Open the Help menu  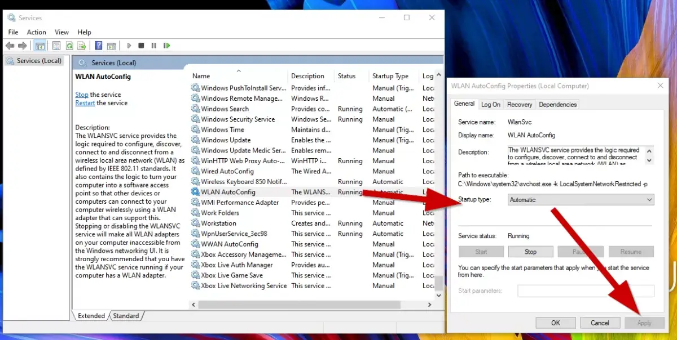[x=84, y=32]
